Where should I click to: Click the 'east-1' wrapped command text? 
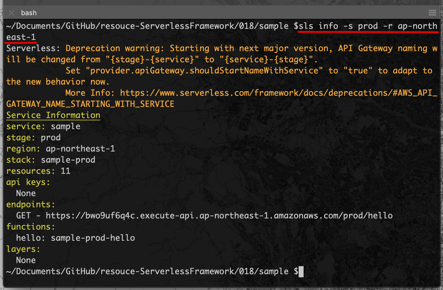pyautogui.click(x=21, y=37)
